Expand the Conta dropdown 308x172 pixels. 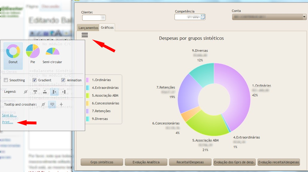(x=304, y=17)
